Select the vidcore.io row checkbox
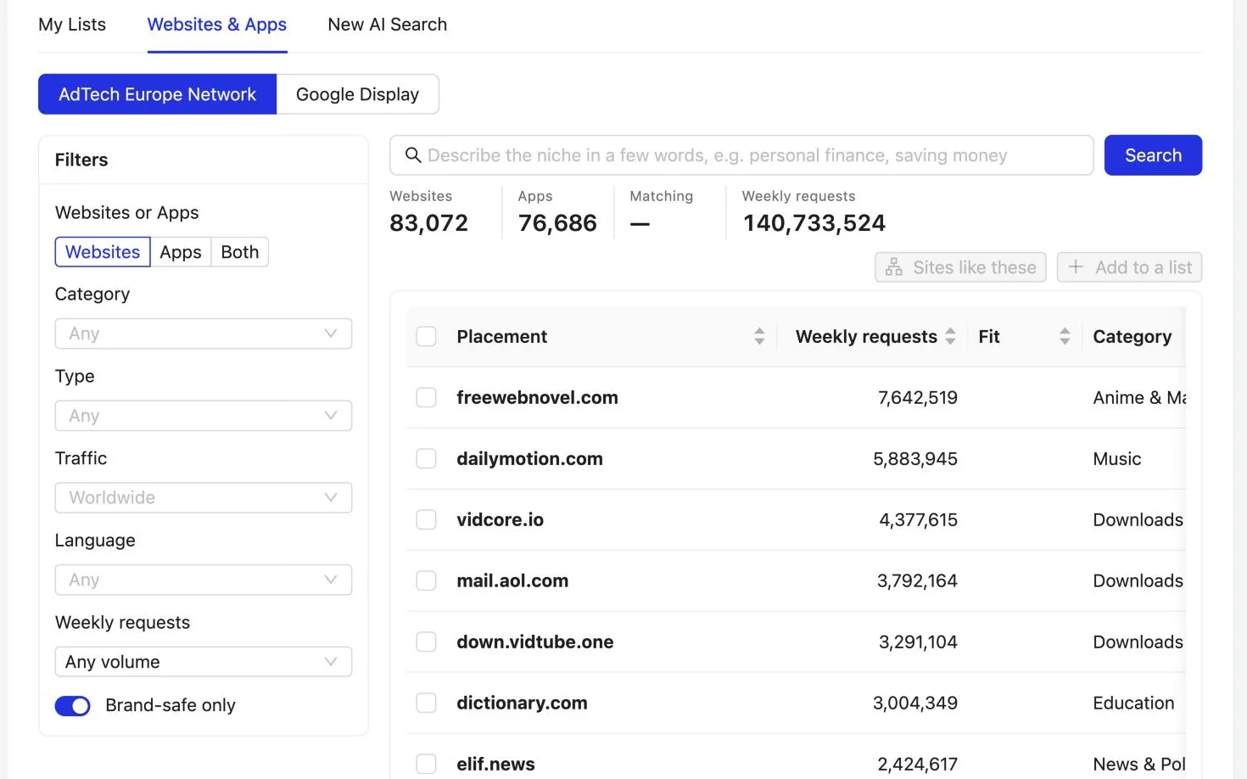Viewport: 1247px width, 779px height. (427, 520)
